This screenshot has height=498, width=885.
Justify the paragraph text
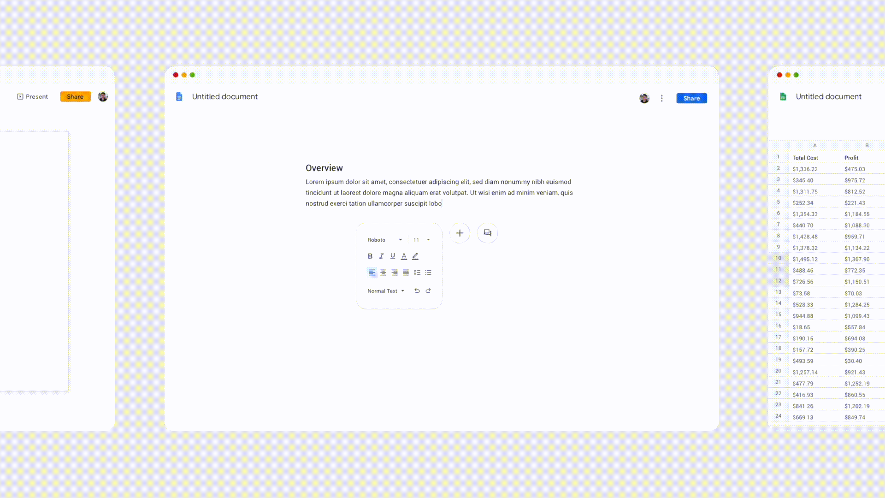click(x=406, y=273)
